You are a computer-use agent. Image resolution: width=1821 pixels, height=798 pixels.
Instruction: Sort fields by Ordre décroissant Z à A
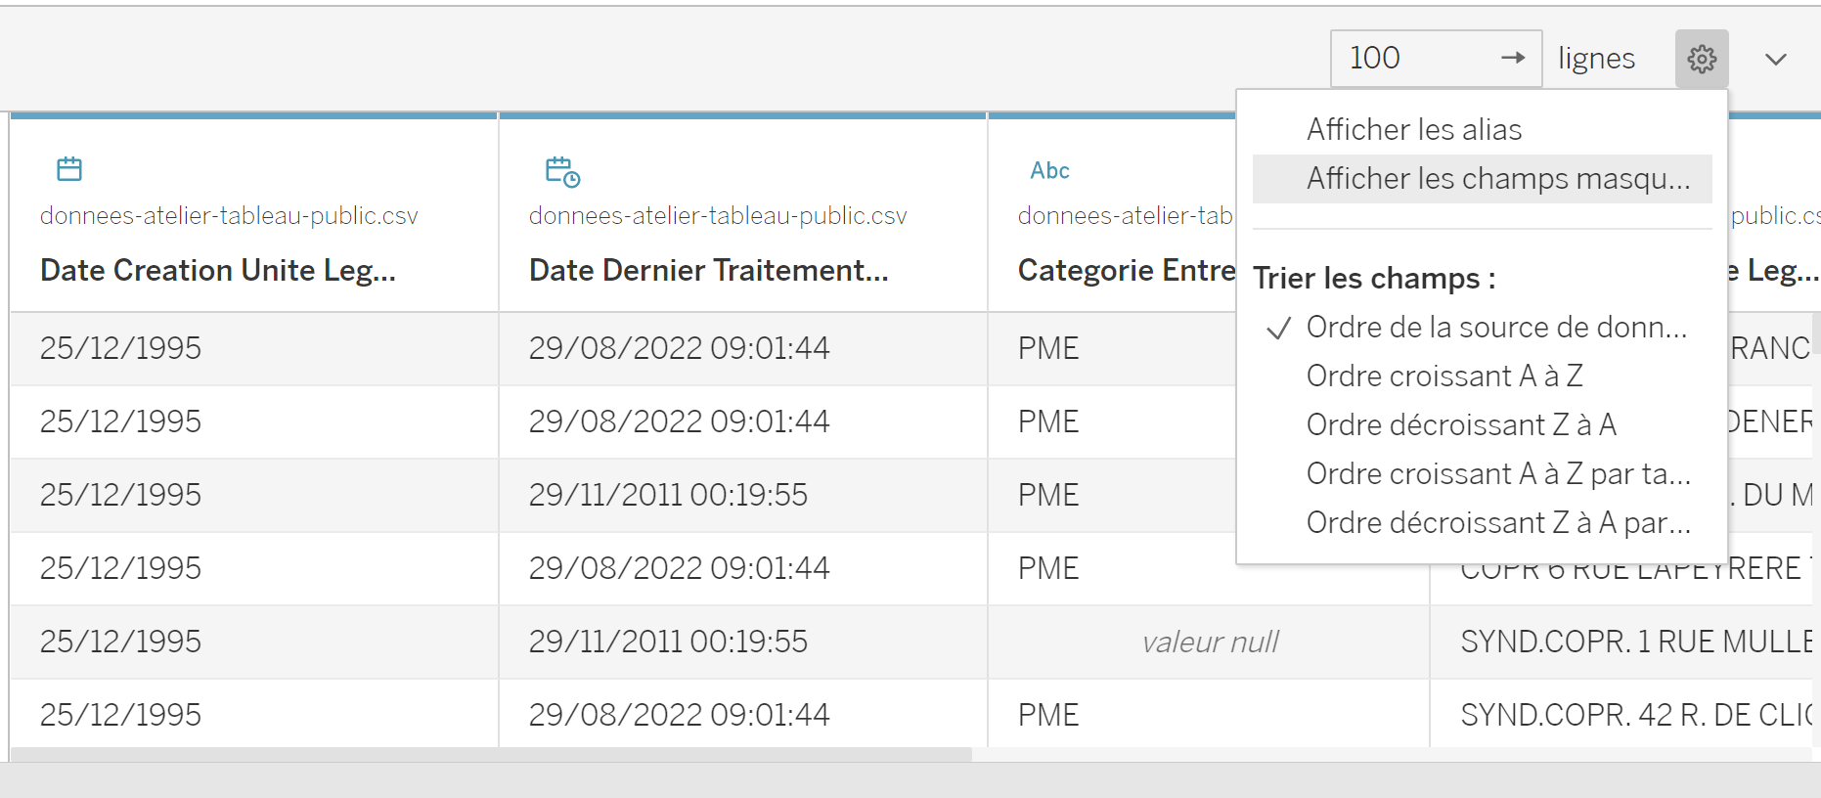tap(1483, 425)
